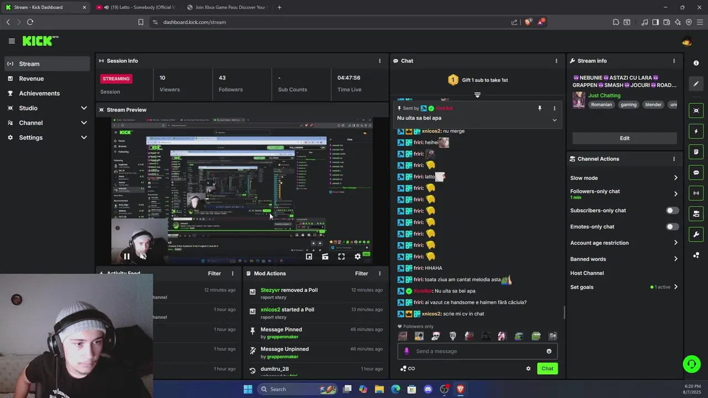Click Filter in Activity Feed panel
The width and height of the screenshot is (708, 398).
tap(214, 274)
